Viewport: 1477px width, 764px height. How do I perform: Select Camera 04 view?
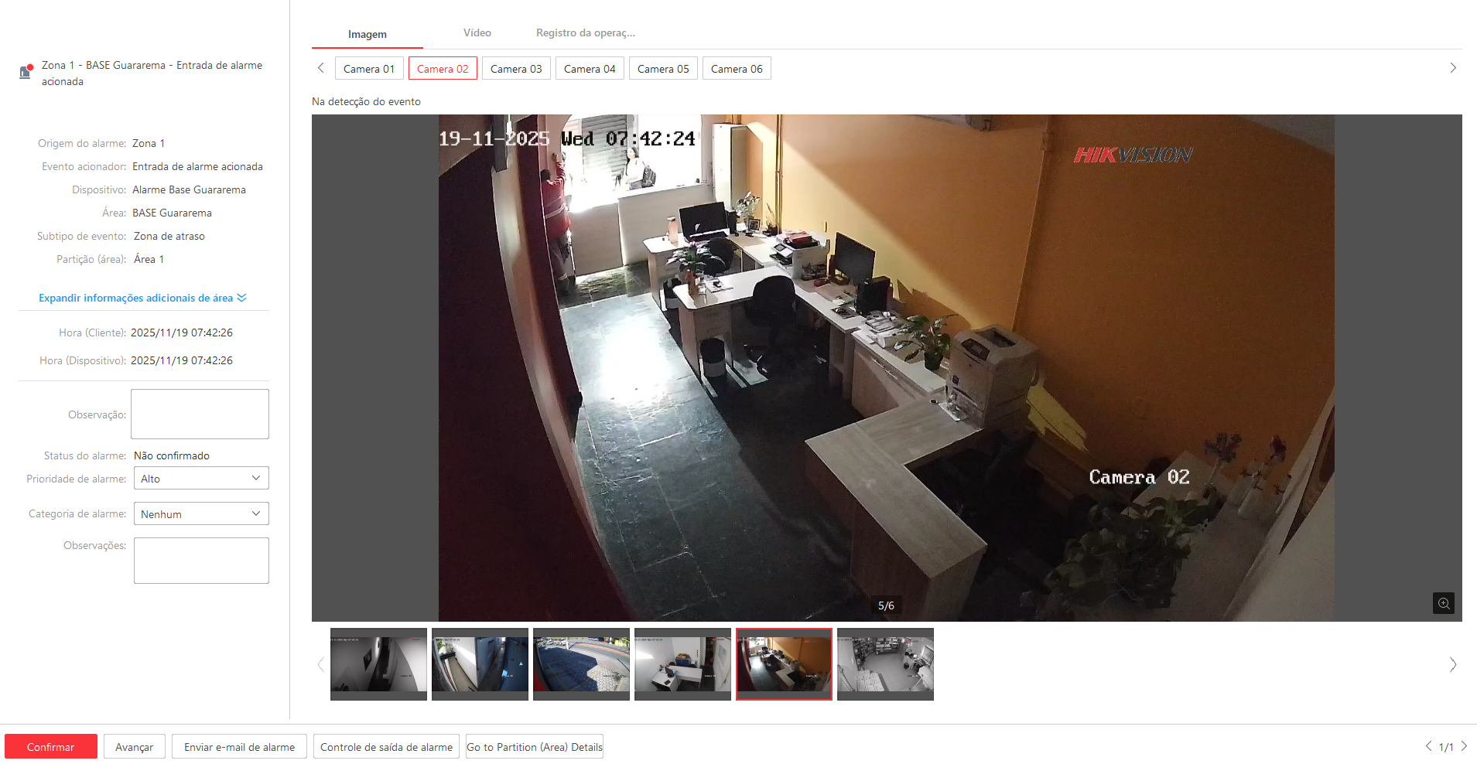pos(590,69)
